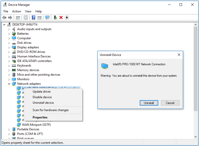This screenshot has width=199, height=146.
Task: Click the Keyboards category icon
Action: click(14, 66)
